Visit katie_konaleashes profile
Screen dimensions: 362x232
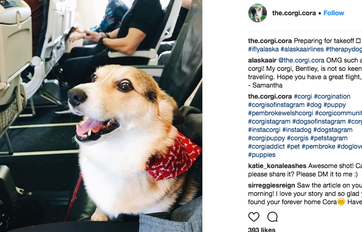[277, 166]
